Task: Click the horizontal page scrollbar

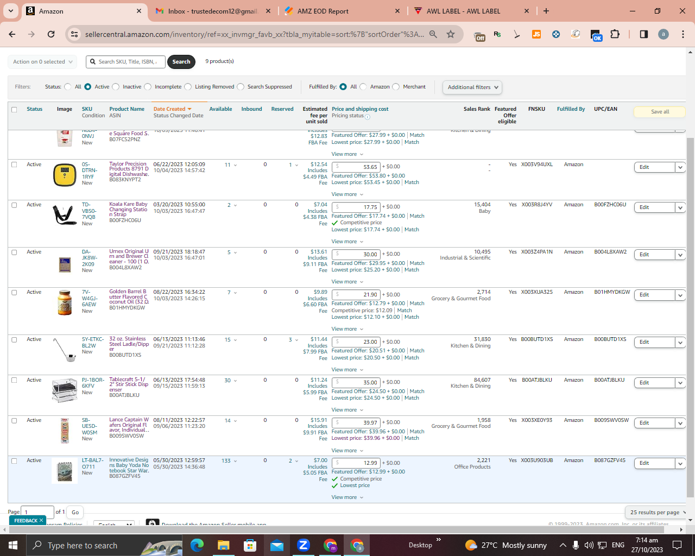Action: (x=337, y=529)
